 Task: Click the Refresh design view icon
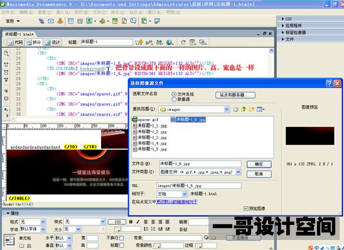point(183,42)
